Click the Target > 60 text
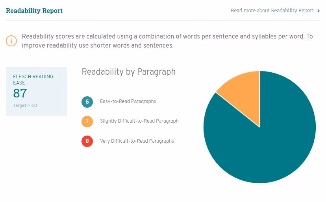Screen dimensions: 326x202 tap(25, 105)
